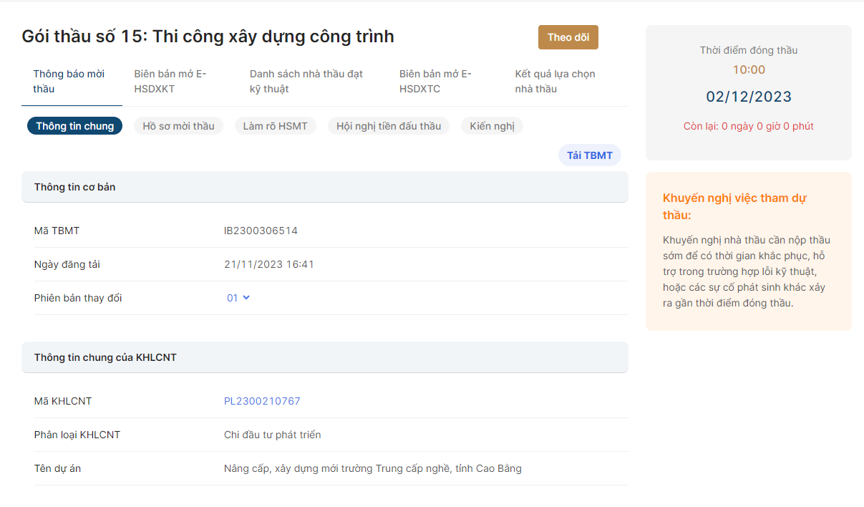This screenshot has width=864, height=507.
Task: Select the Thông tin chung pill
Action: [x=75, y=126]
